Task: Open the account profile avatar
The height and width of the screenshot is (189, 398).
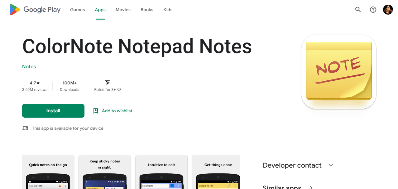Action: [x=388, y=10]
